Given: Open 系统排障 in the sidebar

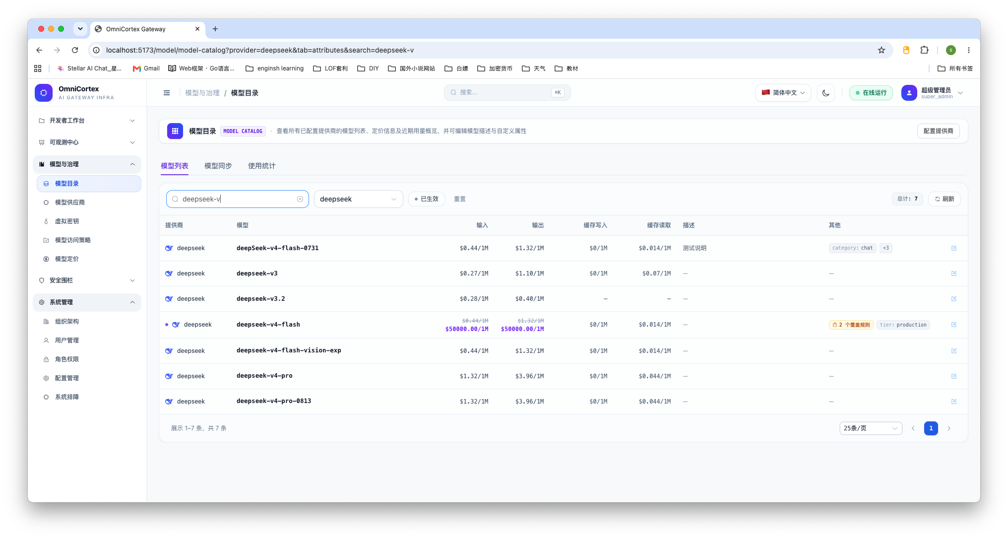Looking at the screenshot, I should pyautogui.click(x=89, y=397).
